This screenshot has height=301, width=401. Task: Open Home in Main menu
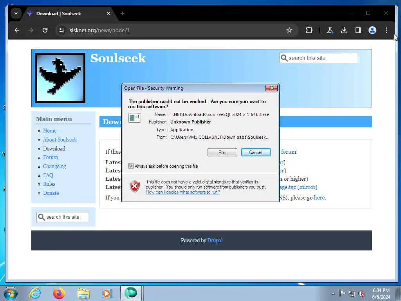(50, 131)
